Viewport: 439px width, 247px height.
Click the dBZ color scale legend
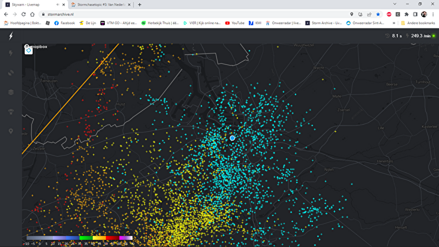click(80, 238)
